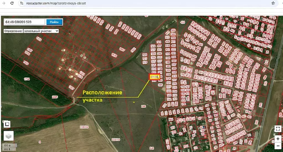Open the map layers stack icon
The width and height of the screenshot is (283, 152).
[x=8, y=136]
